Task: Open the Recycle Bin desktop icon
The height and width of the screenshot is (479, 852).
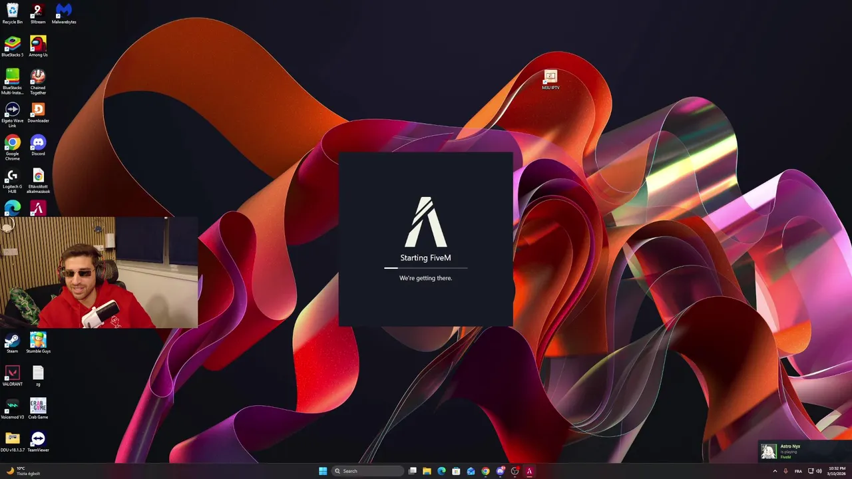Action: click(12, 13)
